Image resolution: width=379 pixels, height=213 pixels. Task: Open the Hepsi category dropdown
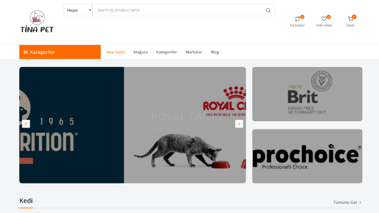tap(77, 10)
